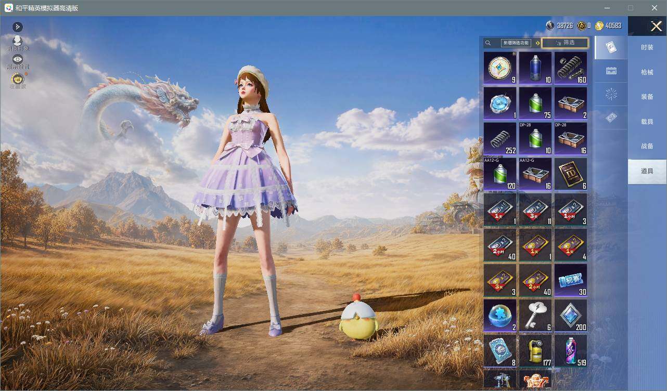Expand the arrow button at top-left
Viewport: 667px width, 391px height.
pos(18,27)
